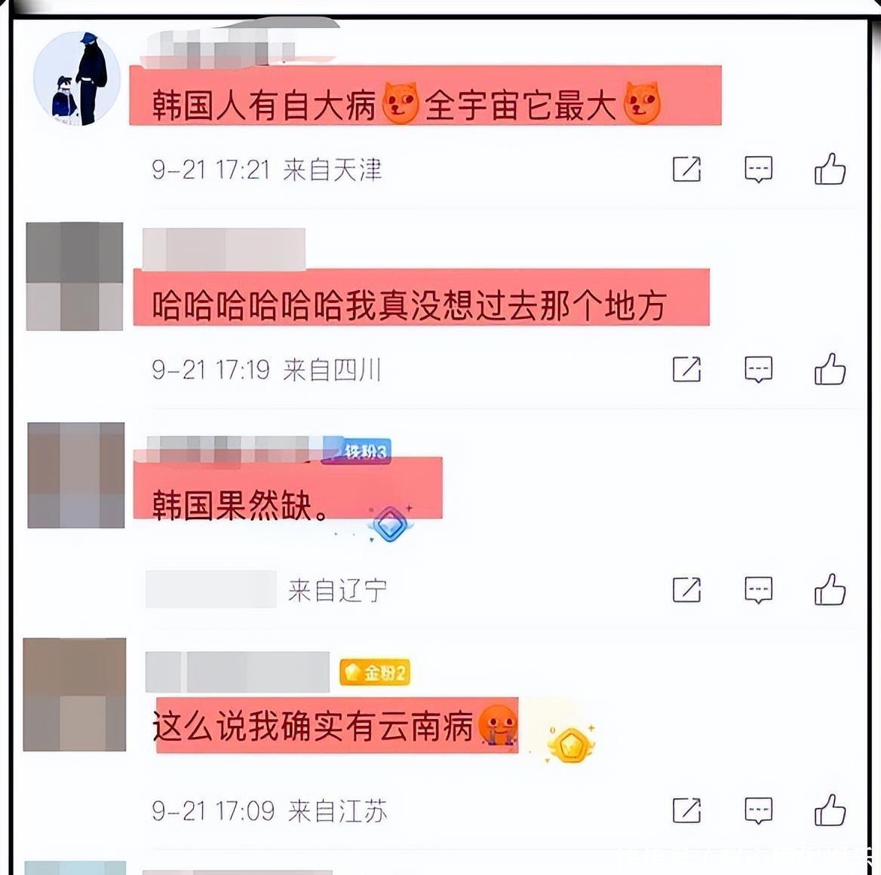Reply to the 韩国人有自大病 comment
The width and height of the screenshot is (881, 875).
pos(758,170)
